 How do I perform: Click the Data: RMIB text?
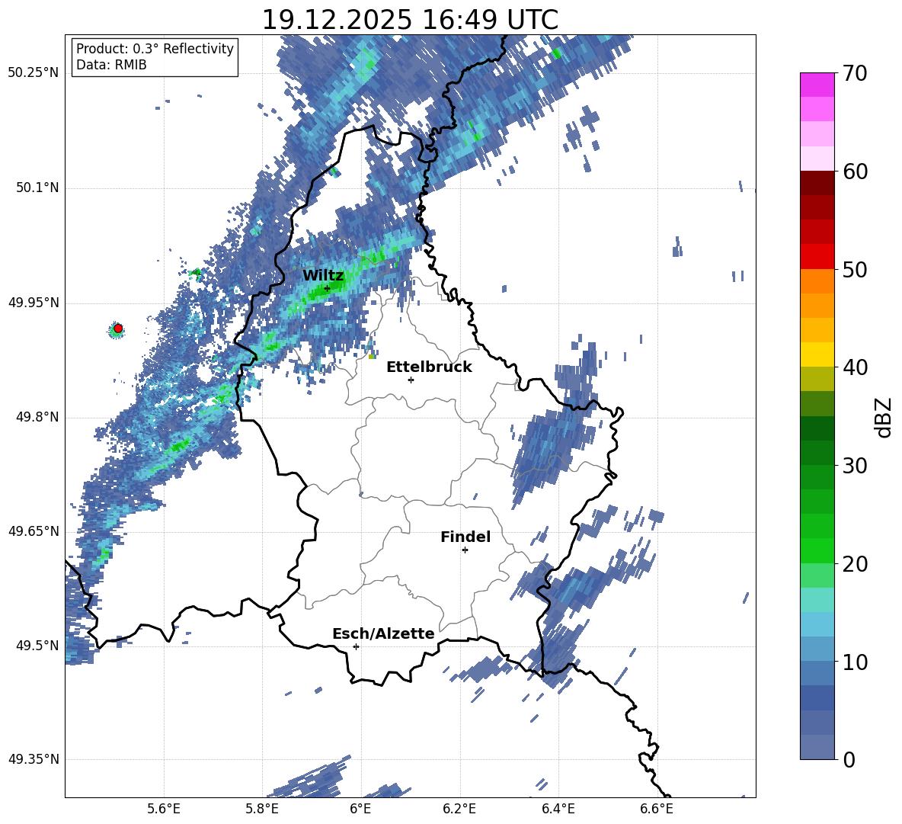(111, 65)
